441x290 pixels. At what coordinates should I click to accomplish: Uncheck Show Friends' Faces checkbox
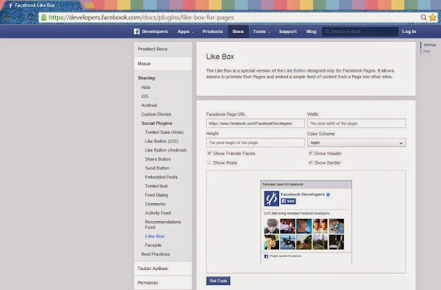[209, 153]
